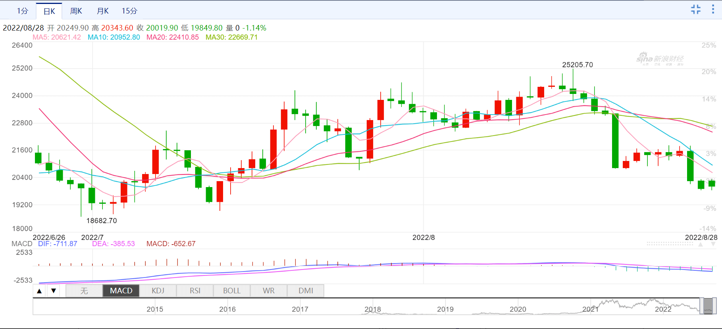Image resolution: width=722 pixels, height=329 pixels.
Task: Click the Sina Finance watermark logo
Action: tap(660, 59)
